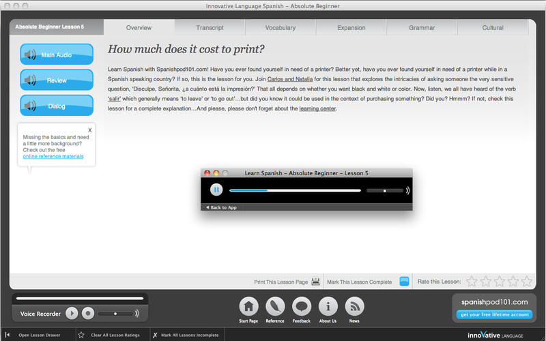This screenshot has width=546, height=341.
Task: Click the speaker icon on Main Audio button
Action: pos(30,55)
